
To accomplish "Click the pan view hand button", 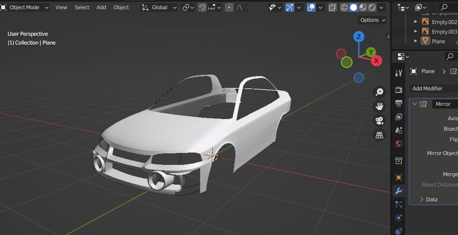I will [379, 106].
